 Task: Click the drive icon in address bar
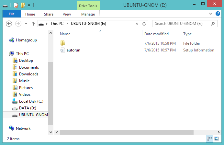coord(41,24)
